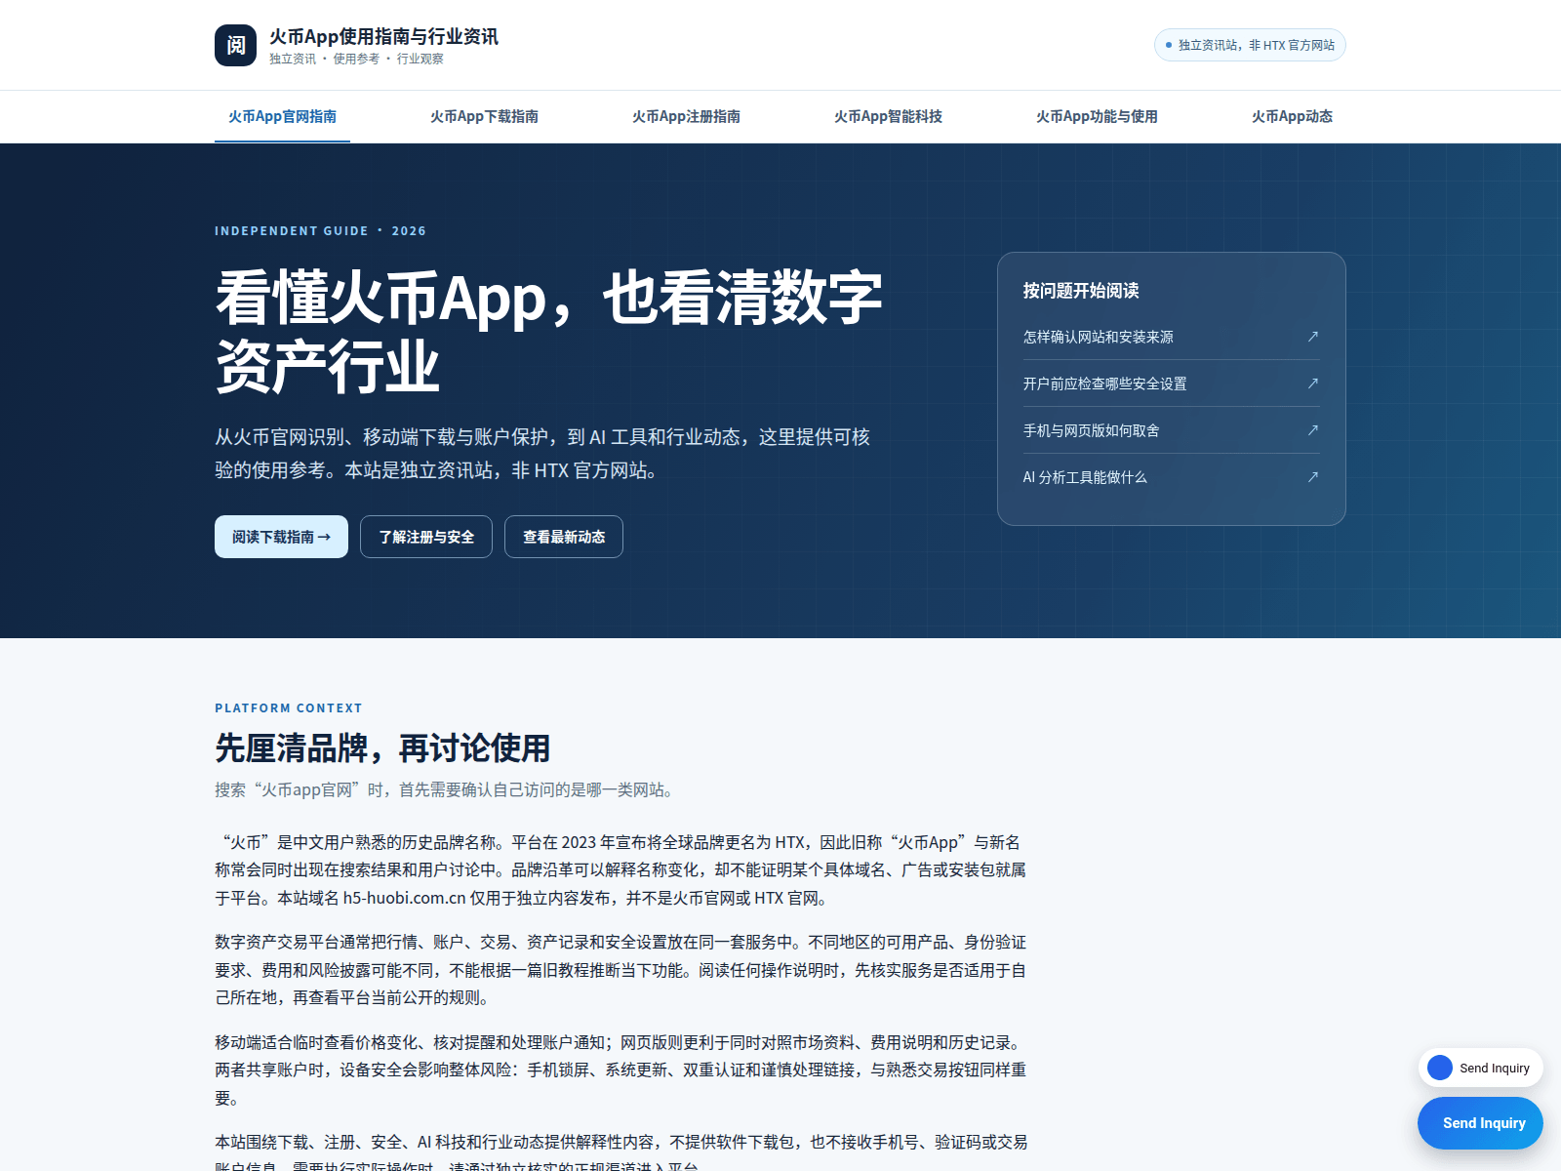Click the paragraph starting with 数字资产交易平台
Screen dimensions: 1561x1171
point(620,970)
